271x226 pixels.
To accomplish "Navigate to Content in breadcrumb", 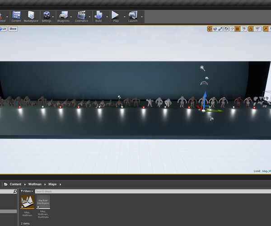I will pyautogui.click(x=15, y=184).
